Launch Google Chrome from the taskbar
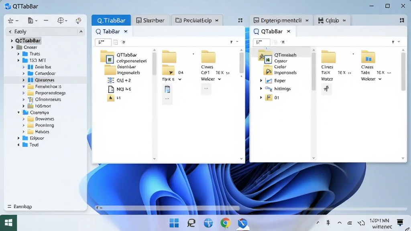The image size is (411, 231). 226,223
